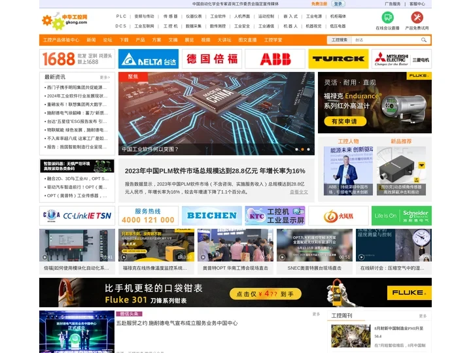Screen dimensions: 471x353
Task: Open the 火凤凰 logo banner
Action: coord(338,216)
